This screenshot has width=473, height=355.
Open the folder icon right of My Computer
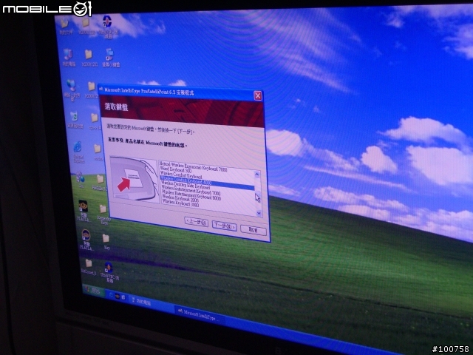[x=89, y=58]
